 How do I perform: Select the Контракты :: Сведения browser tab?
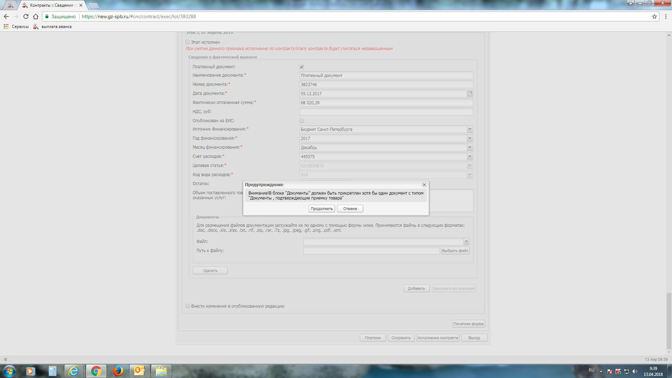[x=52, y=5]
